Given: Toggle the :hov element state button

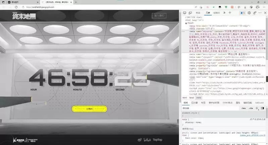Looking at the screenshot, I should [x=244, y=108].
